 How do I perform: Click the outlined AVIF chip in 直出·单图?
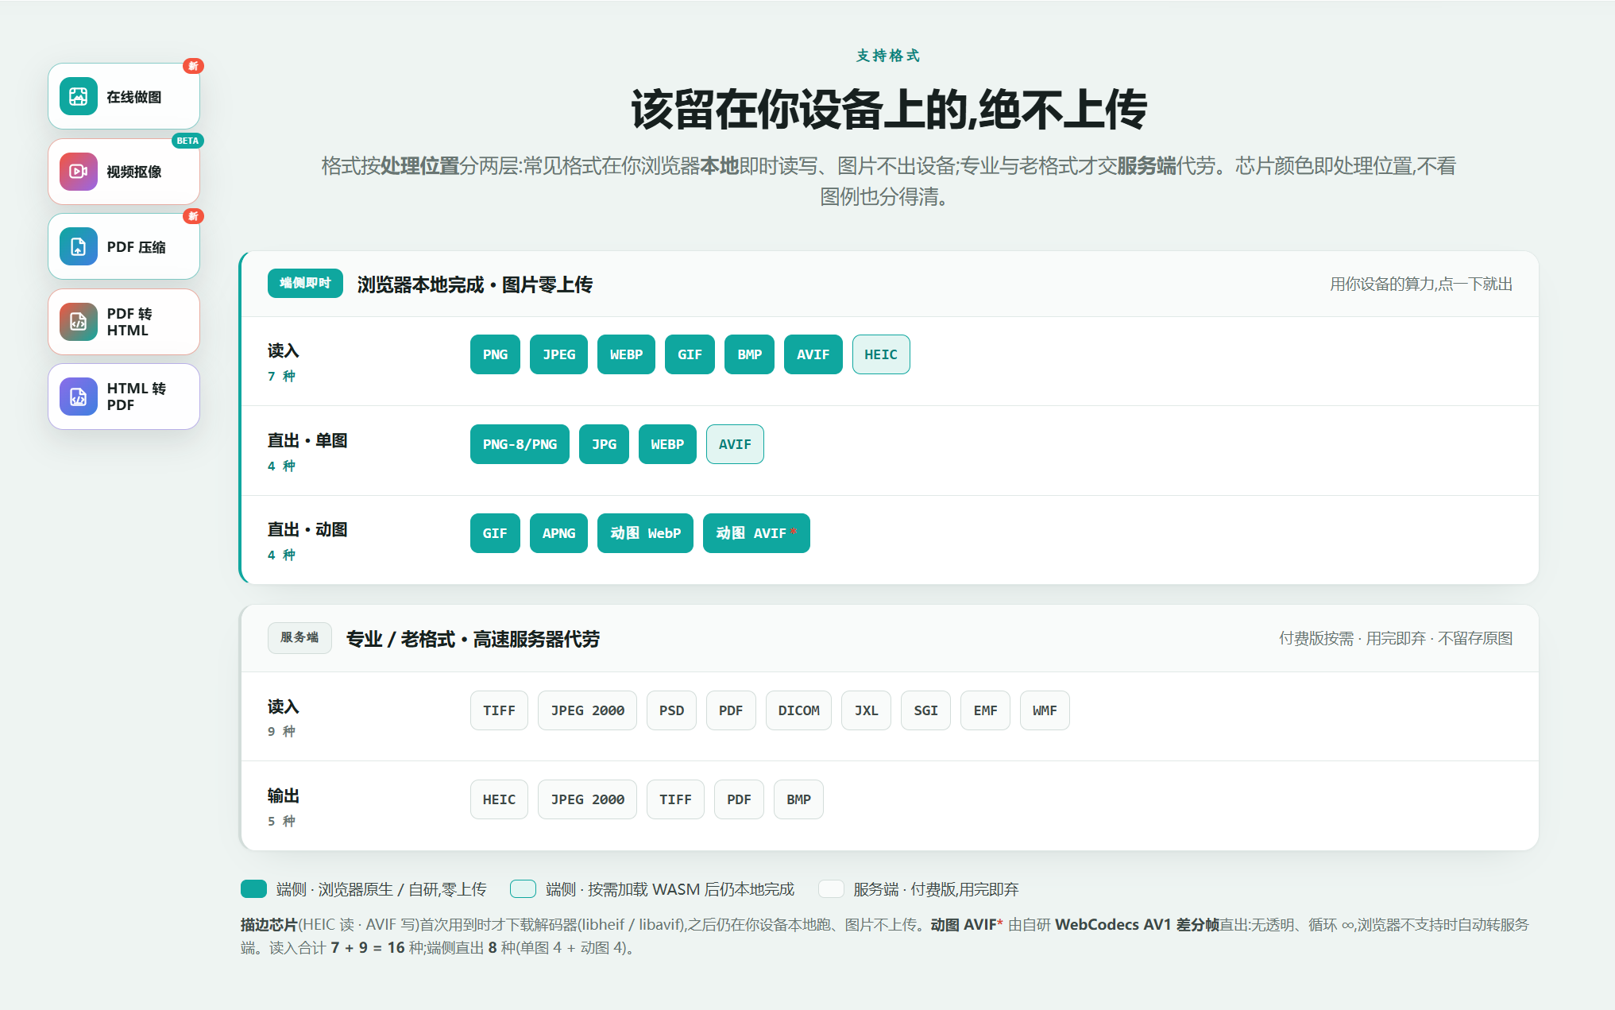[735, 444]
